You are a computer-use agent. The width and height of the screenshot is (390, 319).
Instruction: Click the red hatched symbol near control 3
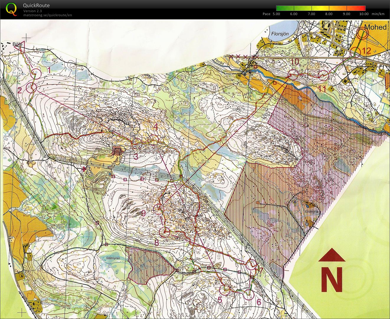[117, 151]
